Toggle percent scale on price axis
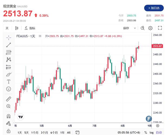Image resolution: width=165 pixels, height=135 pixels. (145, 133)
